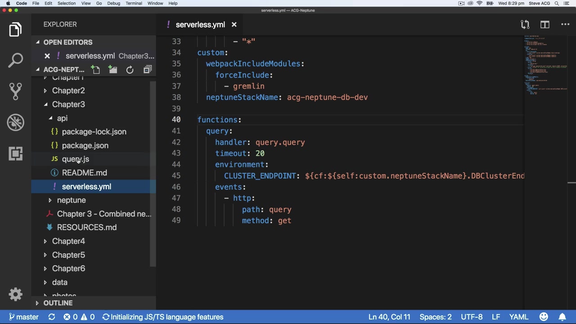Screen dimensions: 576x324
Task: Change YAML language mode in status bar
Action: pos(518,317)
